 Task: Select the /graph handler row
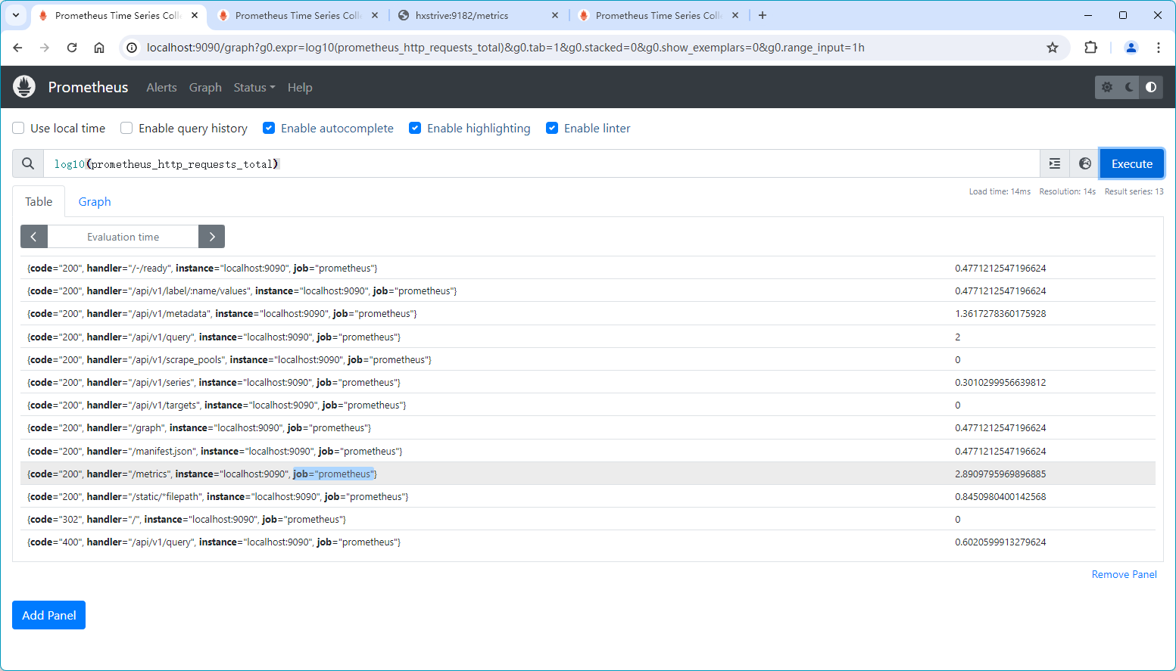click(588, 427)
